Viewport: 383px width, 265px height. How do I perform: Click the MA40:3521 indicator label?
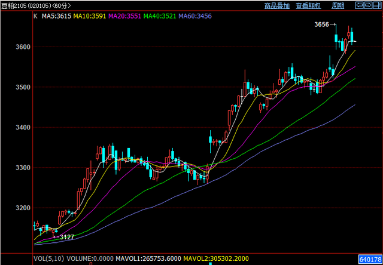pos(160,16)
